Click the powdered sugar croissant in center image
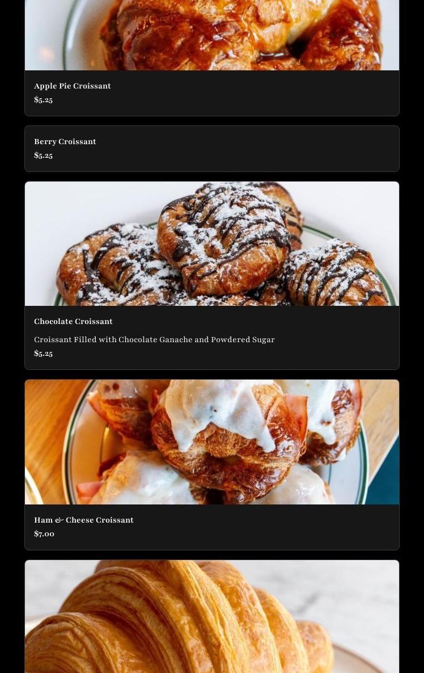 tap(223, 238)
